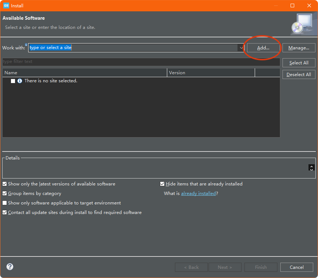Click the Details area scroll stepper
The width and height of the screenshot is (318, 278).
tap(311, 168)
